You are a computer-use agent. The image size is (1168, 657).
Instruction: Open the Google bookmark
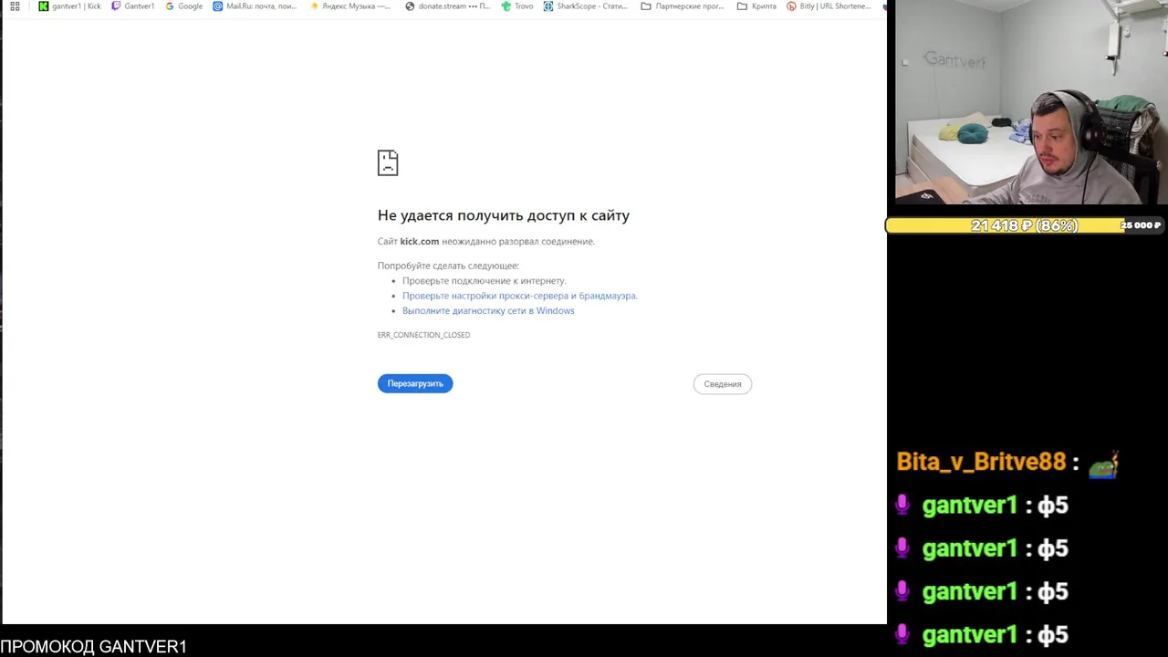click(184, 6)
